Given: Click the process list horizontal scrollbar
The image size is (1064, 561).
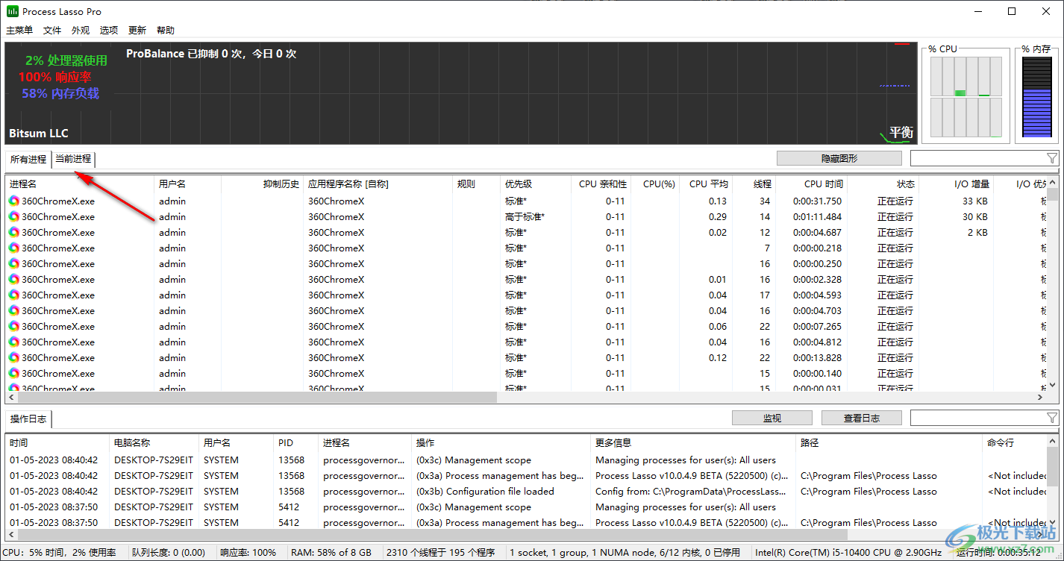Looking at the screenshot, I should [x=526, y=397].
